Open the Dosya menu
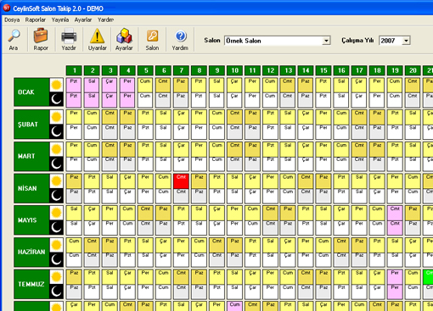Viewport: 433px width, 311px height. 12,19
